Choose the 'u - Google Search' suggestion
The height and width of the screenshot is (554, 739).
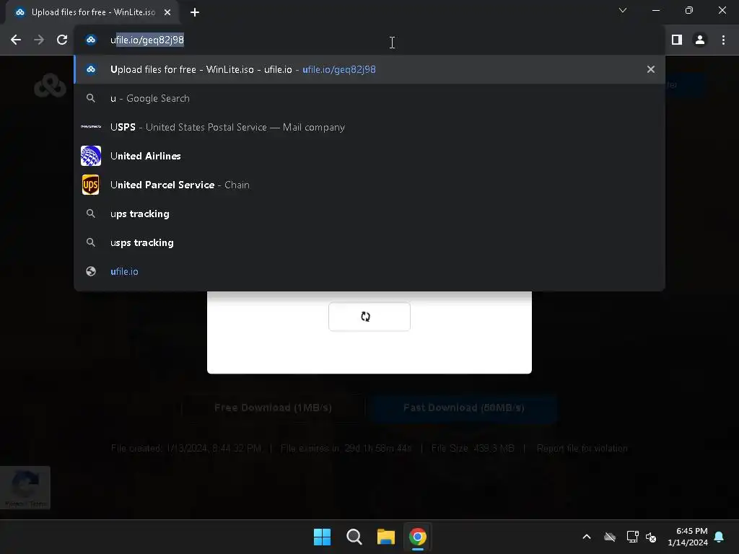pyautogui.click(x=369, y=98)
